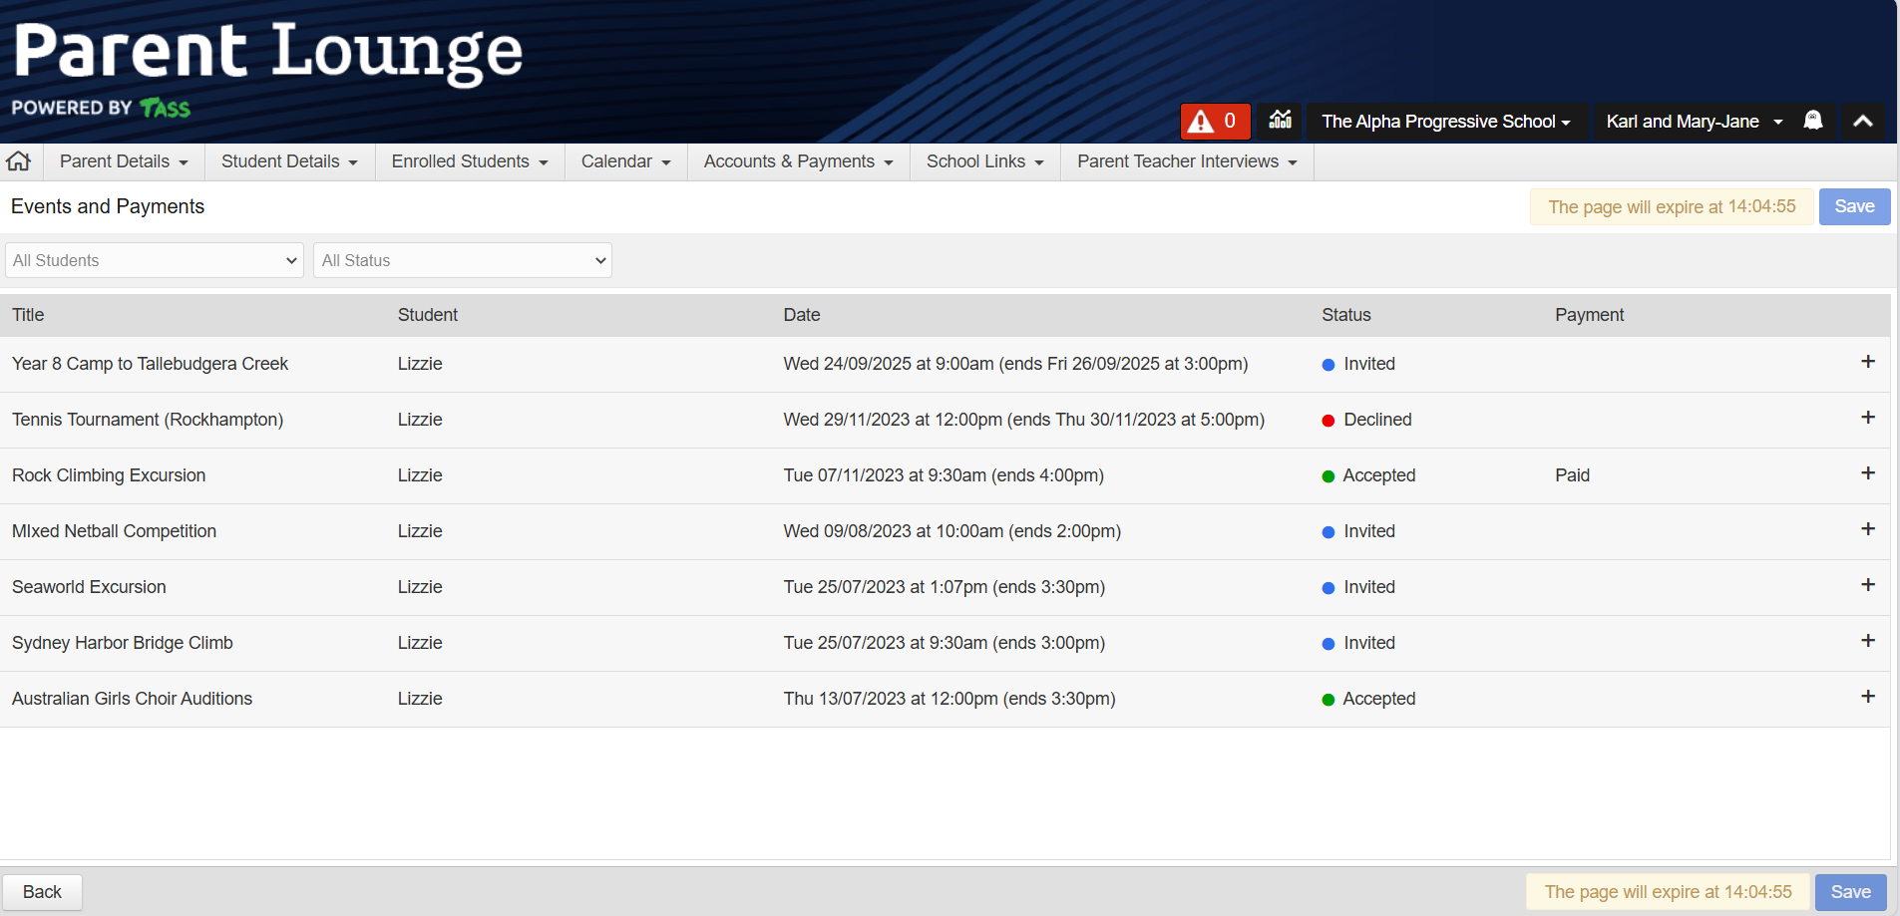The width and height of the screenshot is (1900, 916).
Task: Expand Australian Girls Choir Auditions row
Action: 1868,697
